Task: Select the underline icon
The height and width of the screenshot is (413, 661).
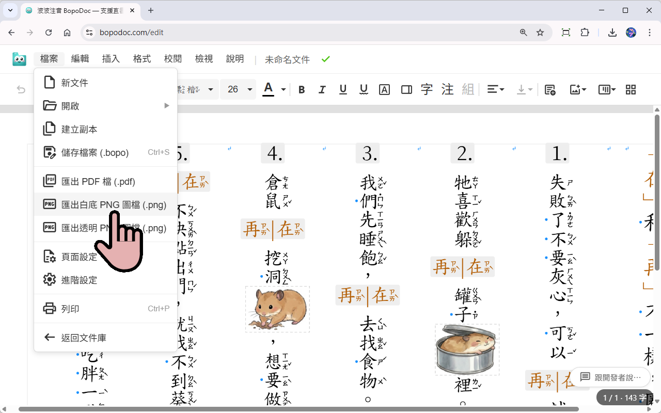Action: coord(343,89)
